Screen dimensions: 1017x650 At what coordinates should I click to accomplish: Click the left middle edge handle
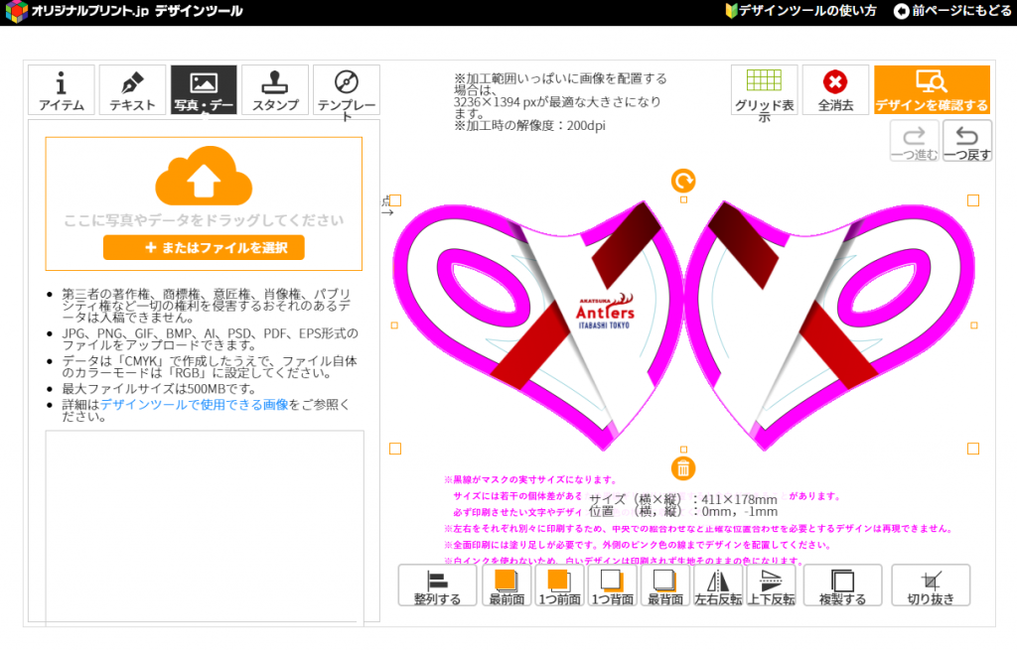point(394,325)
